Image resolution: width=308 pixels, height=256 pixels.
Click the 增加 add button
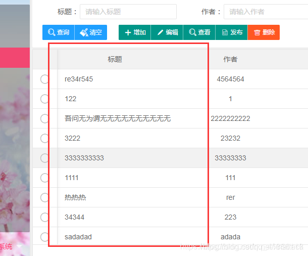[135, 32]
